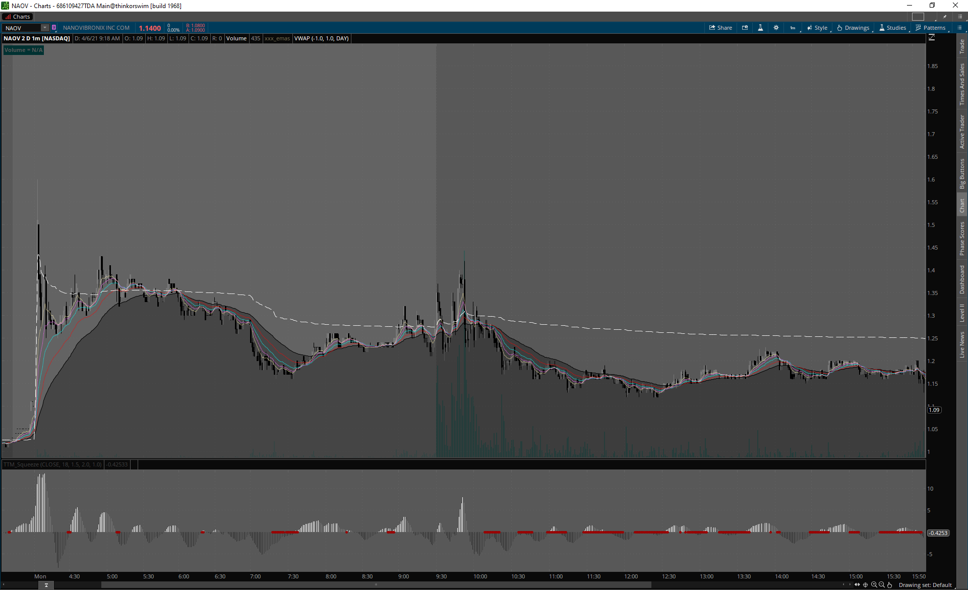The height and width of the screenshot is (590, 968).
Task: Click the Share chart button
Action: coord(720,28)
